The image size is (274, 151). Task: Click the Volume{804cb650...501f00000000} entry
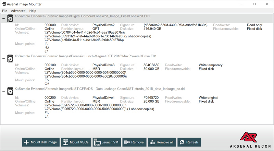tap(85, 72)
